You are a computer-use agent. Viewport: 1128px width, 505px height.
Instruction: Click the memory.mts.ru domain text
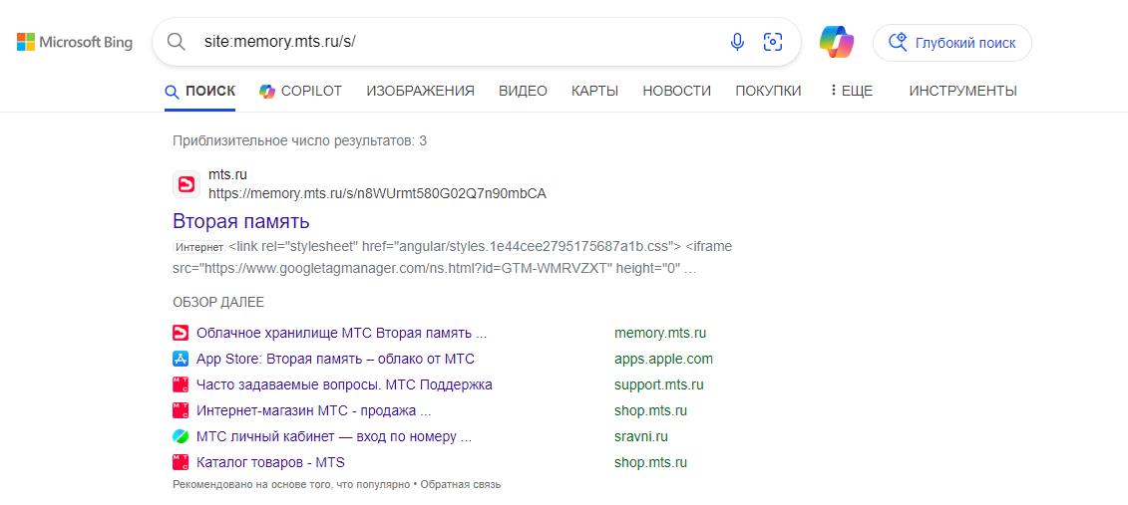coord(660,334)
